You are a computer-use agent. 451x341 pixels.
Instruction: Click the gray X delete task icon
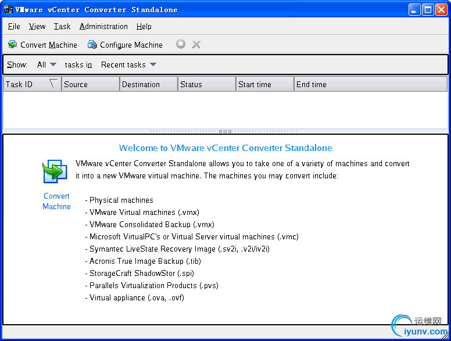[196, 44]
